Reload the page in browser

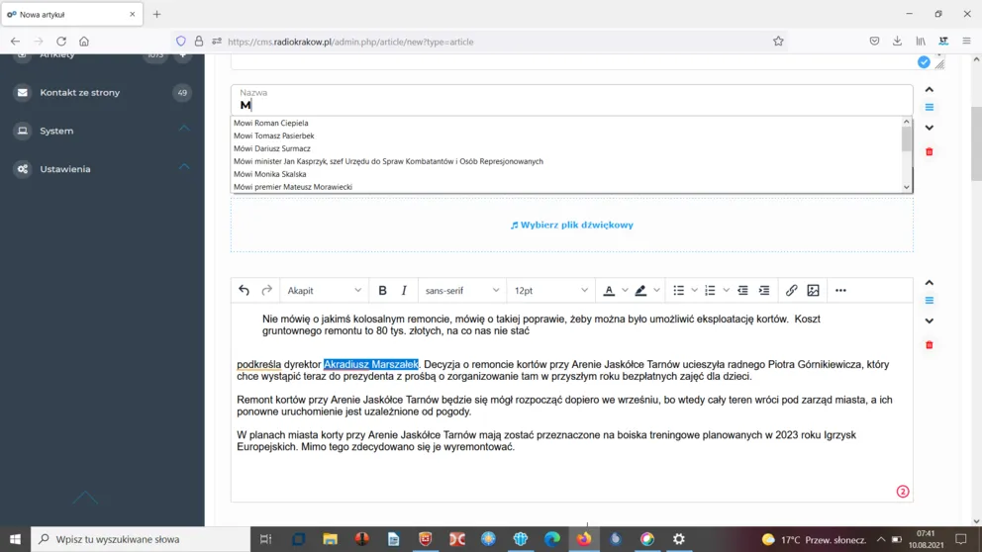tap(60, 42)
